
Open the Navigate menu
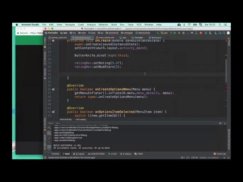(x=70, y=25)
